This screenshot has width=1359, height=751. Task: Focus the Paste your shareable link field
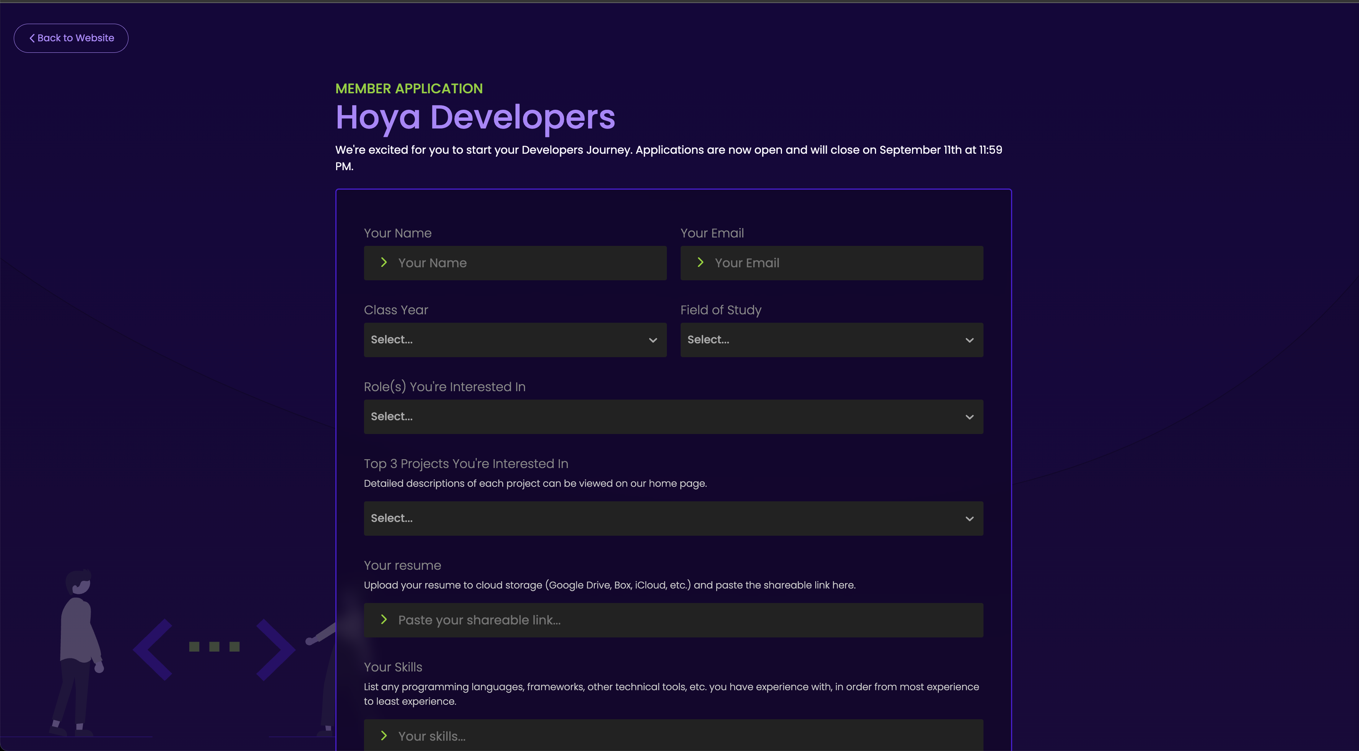coord(673,620)
